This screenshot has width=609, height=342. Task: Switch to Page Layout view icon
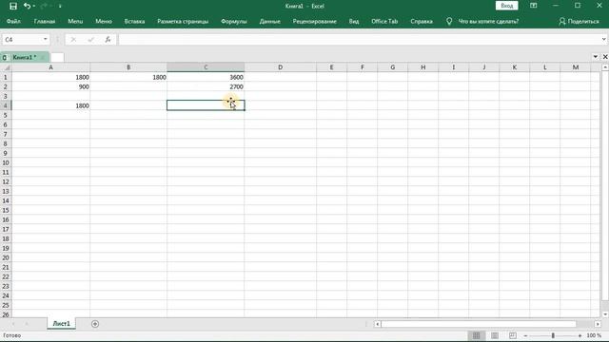(495, 335)
